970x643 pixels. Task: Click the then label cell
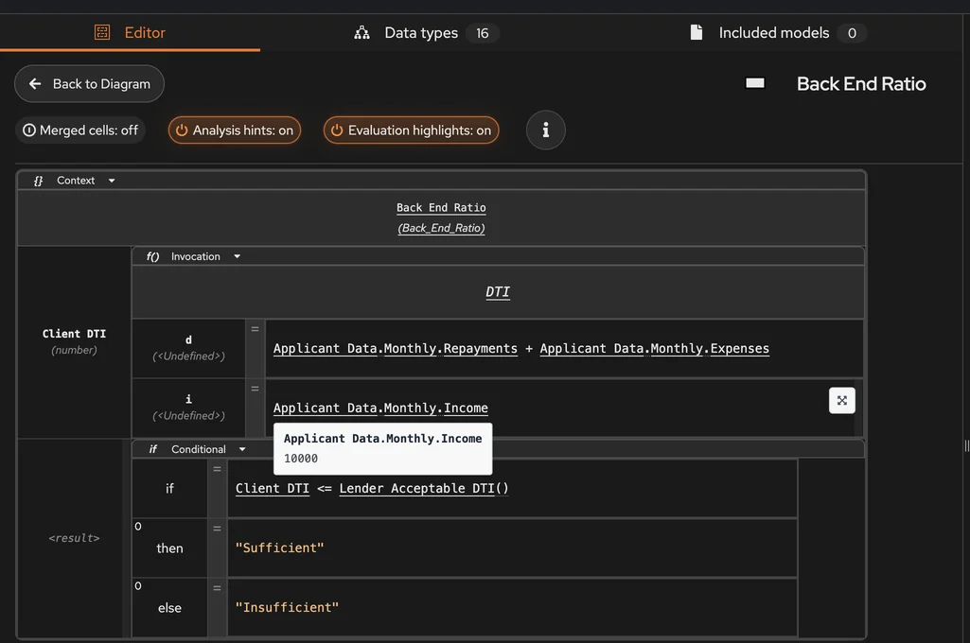[169, 548]
